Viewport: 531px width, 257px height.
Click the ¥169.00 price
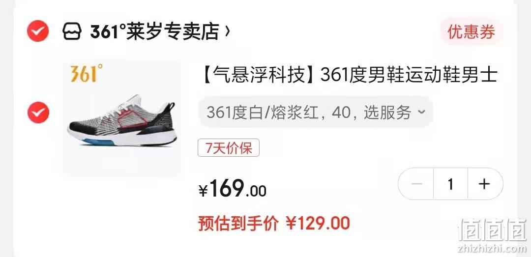point(232,188)
